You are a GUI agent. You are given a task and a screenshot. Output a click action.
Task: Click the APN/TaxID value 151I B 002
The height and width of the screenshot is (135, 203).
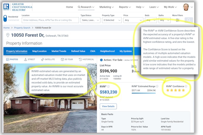[x=166, y=130]
